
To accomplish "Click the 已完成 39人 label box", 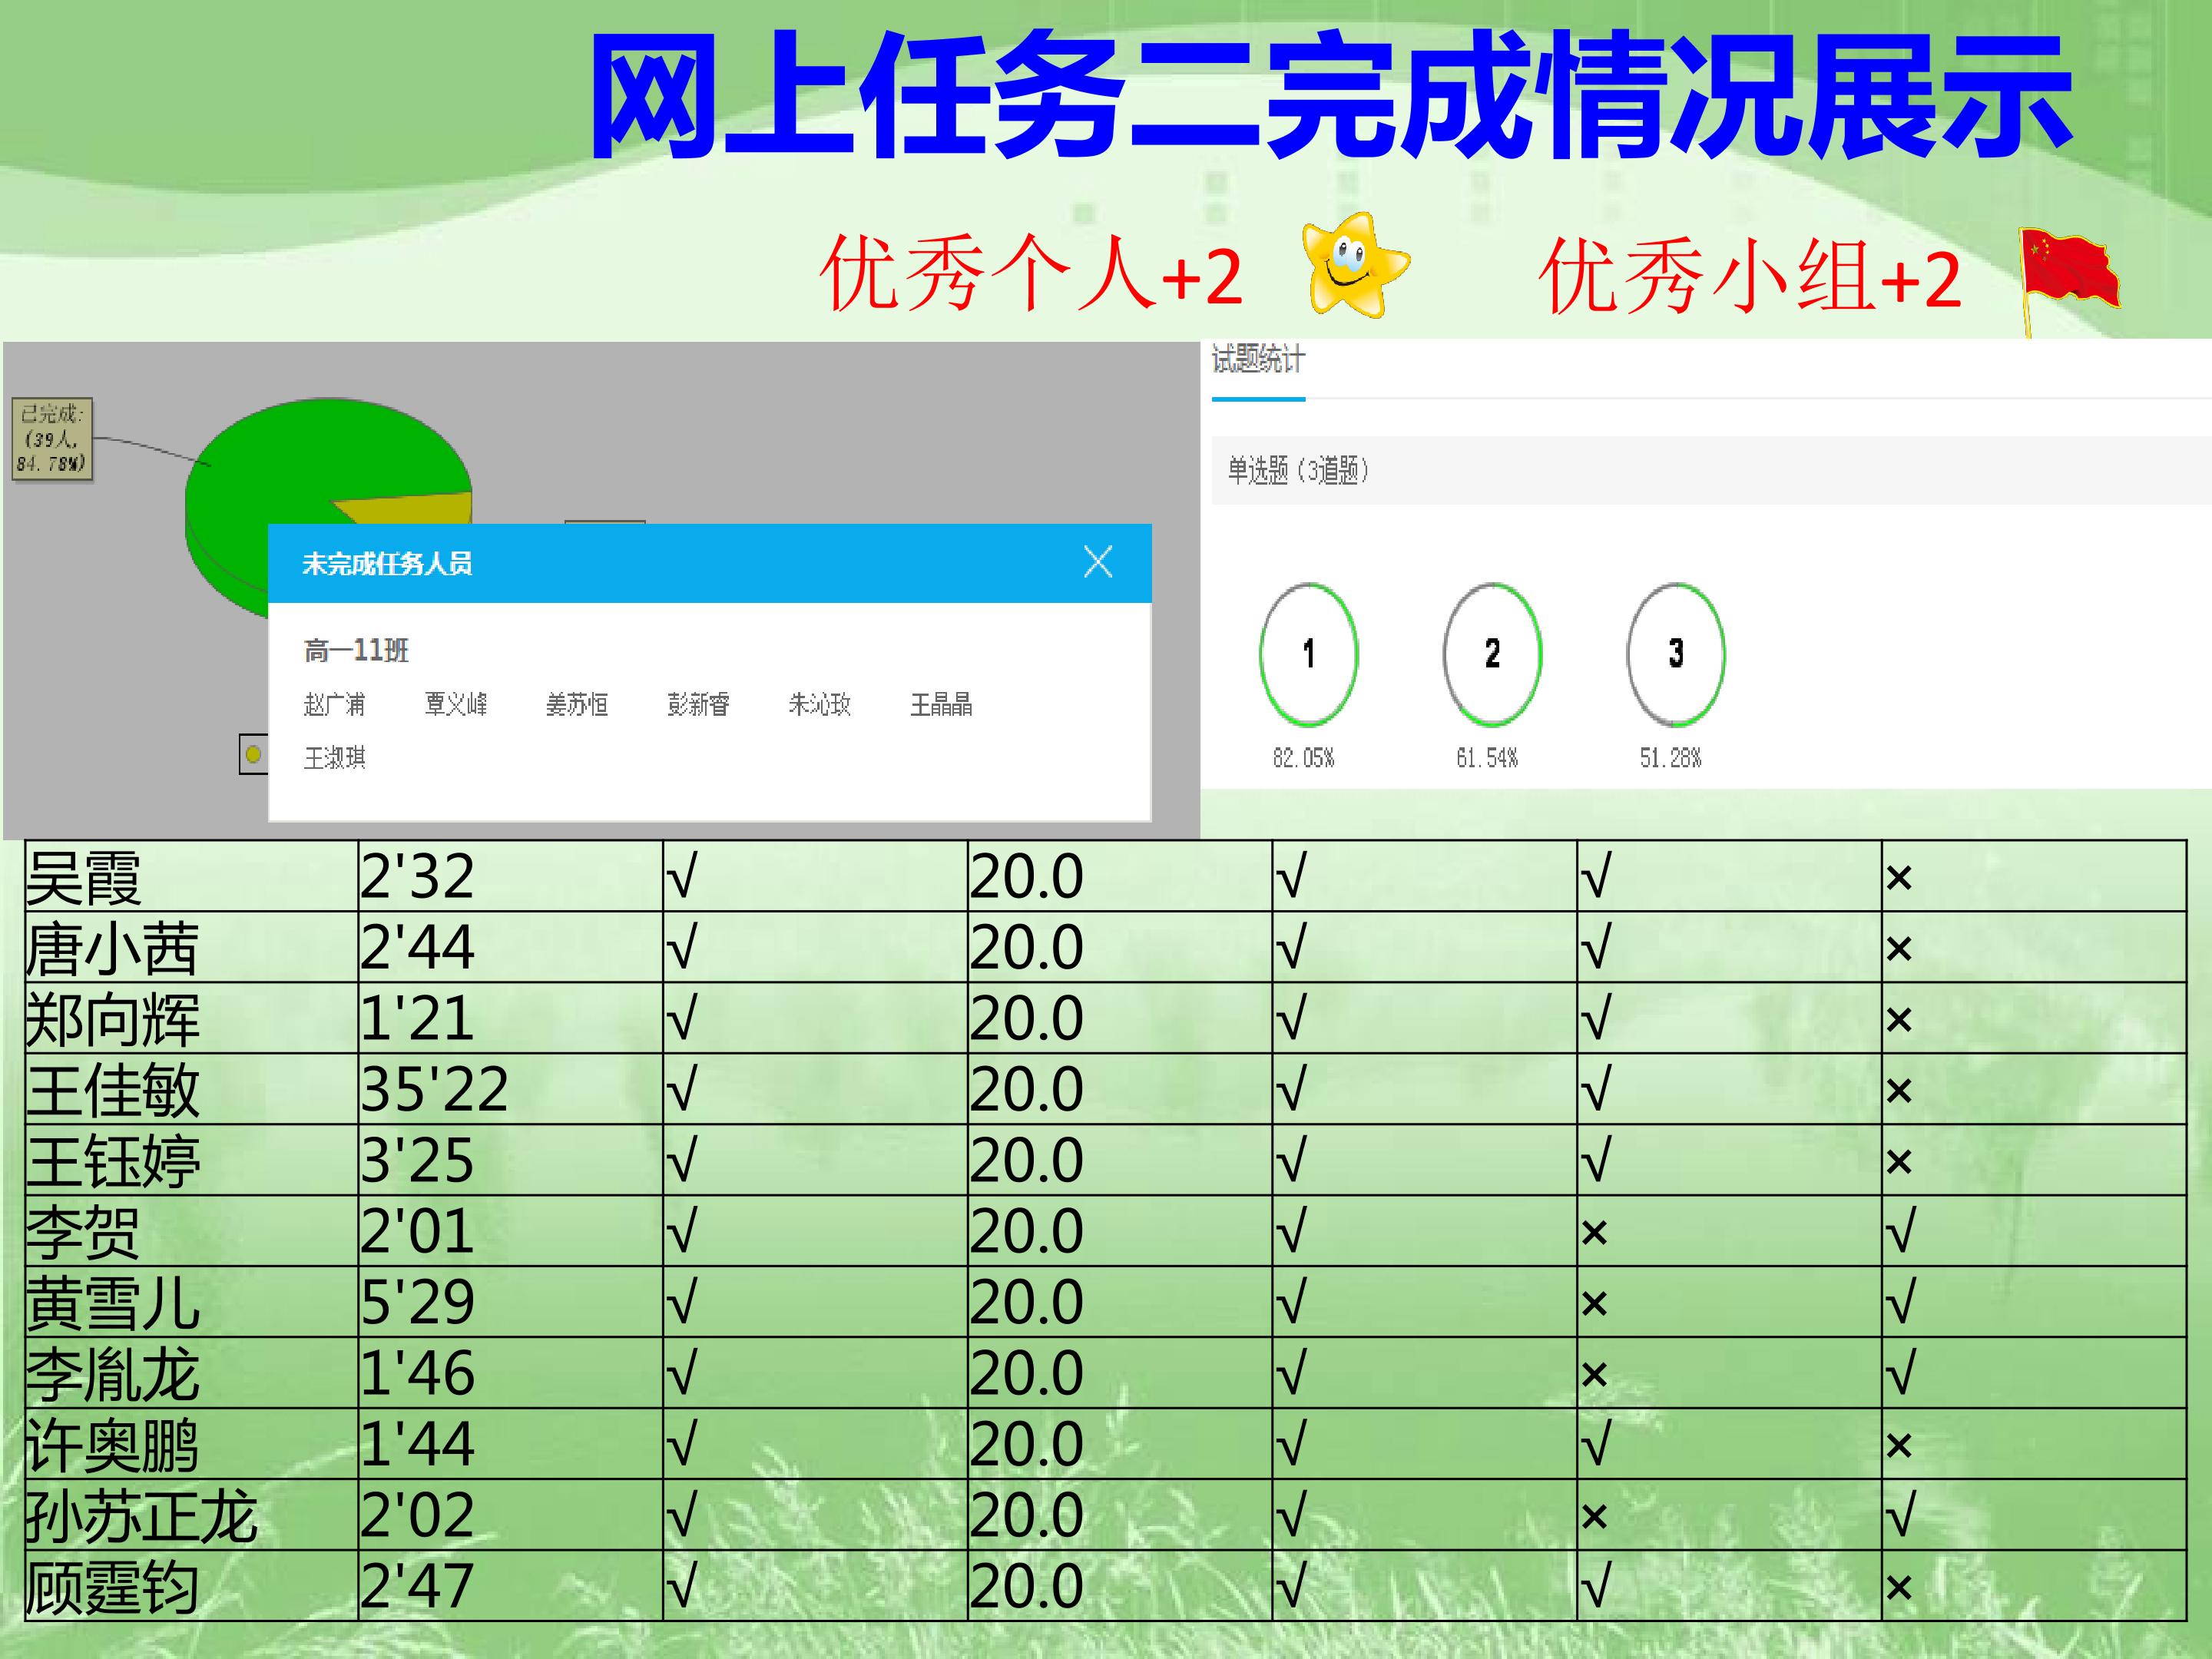I will [x=52, y=439].
